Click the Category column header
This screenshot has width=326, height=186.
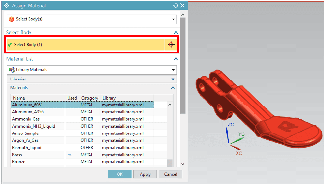(x=89, y=98)
